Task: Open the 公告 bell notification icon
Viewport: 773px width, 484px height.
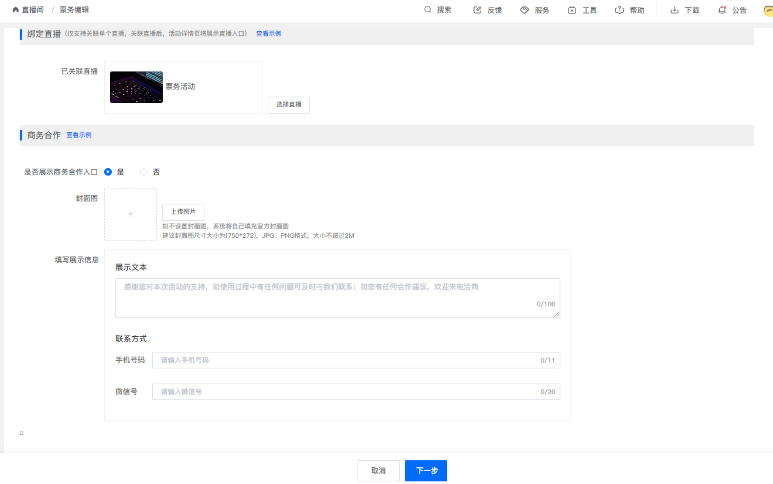Action: point(722,10)
